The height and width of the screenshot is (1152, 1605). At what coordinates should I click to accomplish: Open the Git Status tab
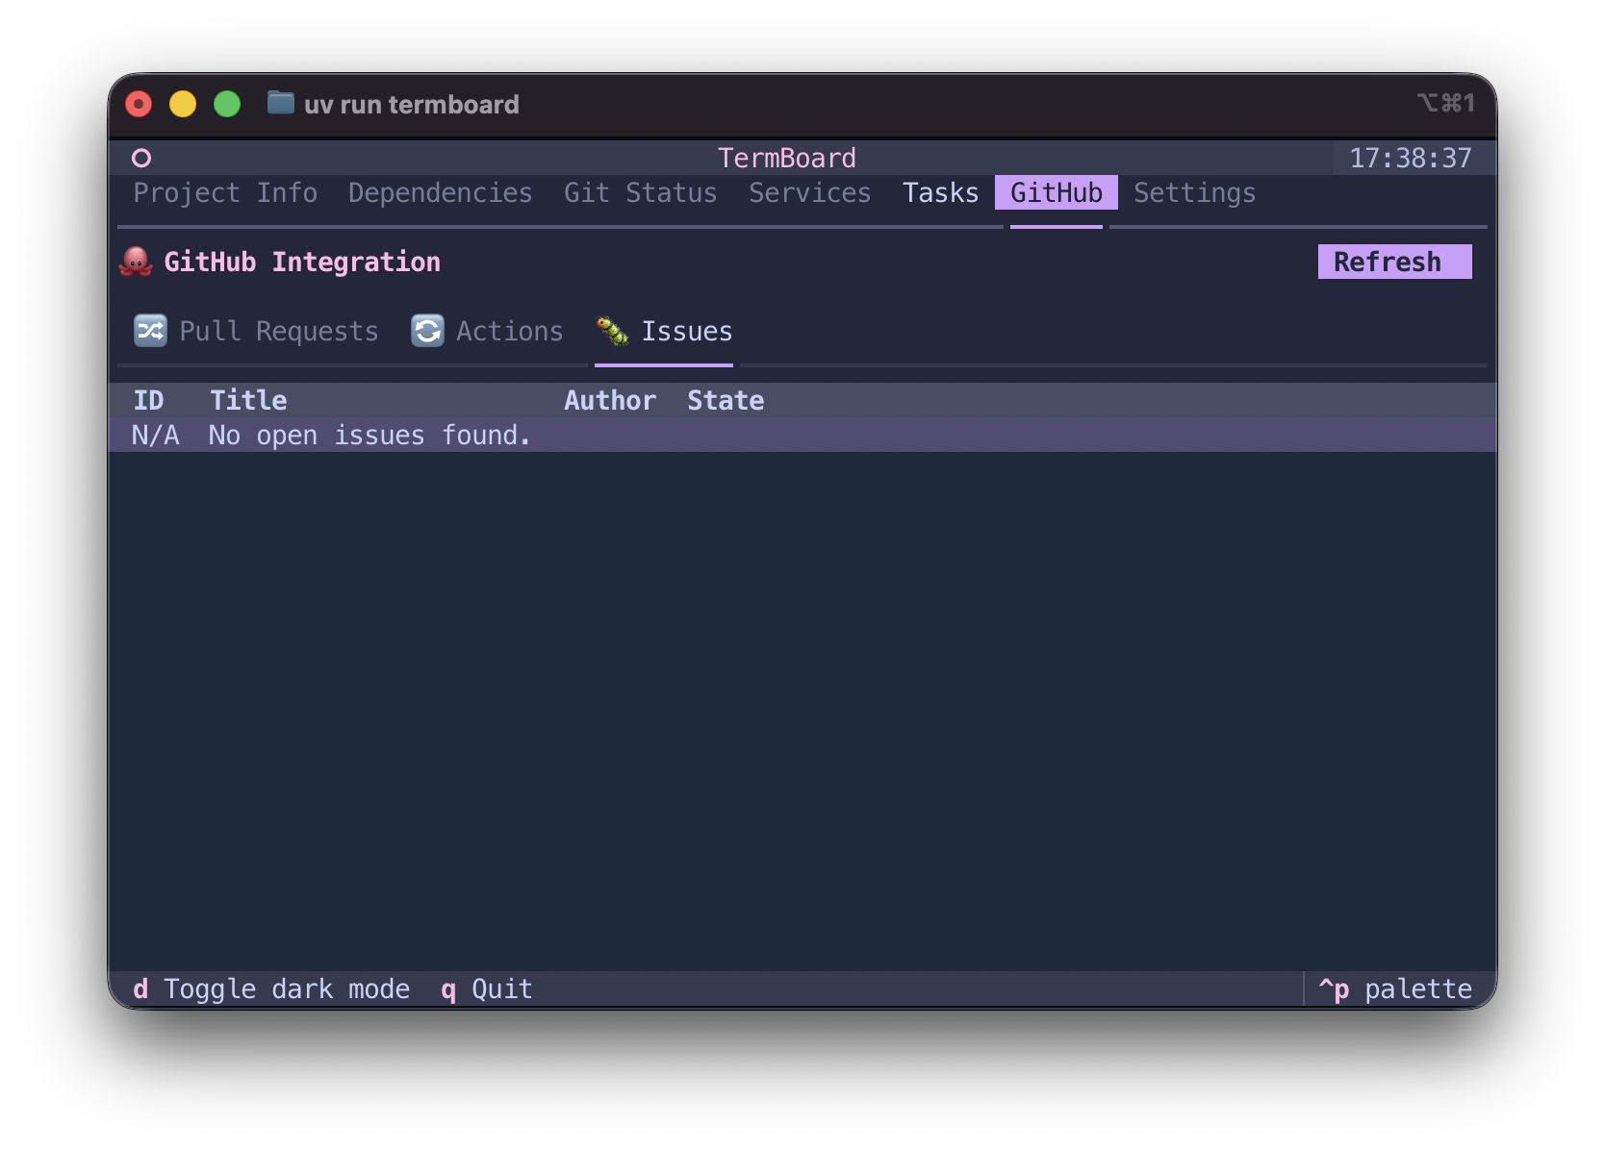click(641, 192)
